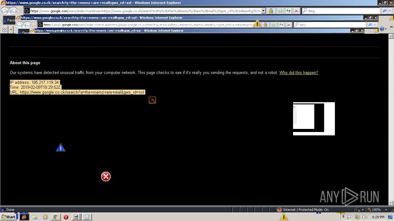Viewport: 394px width, 221px height.
Task: Launch Opera browser from taskbar
Action: pos(66,217)
